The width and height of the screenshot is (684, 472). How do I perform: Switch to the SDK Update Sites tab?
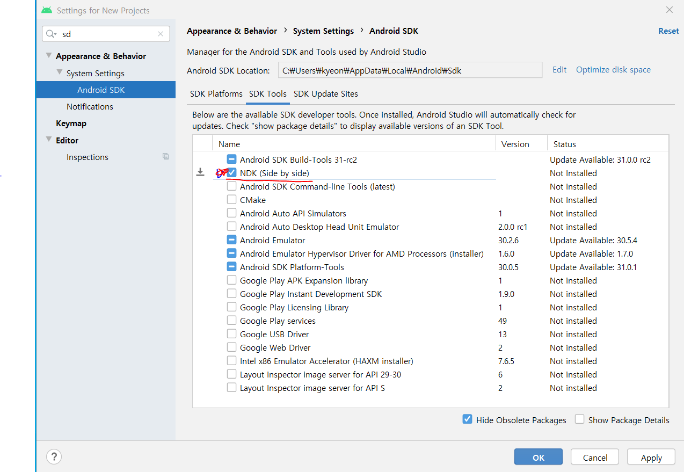[326, 93]
